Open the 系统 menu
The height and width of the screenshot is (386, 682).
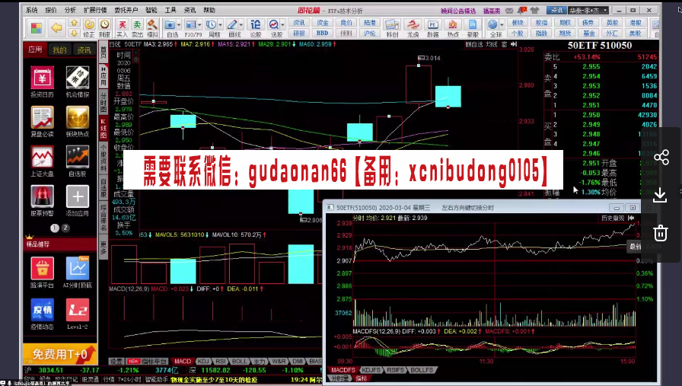pos(32,10)
